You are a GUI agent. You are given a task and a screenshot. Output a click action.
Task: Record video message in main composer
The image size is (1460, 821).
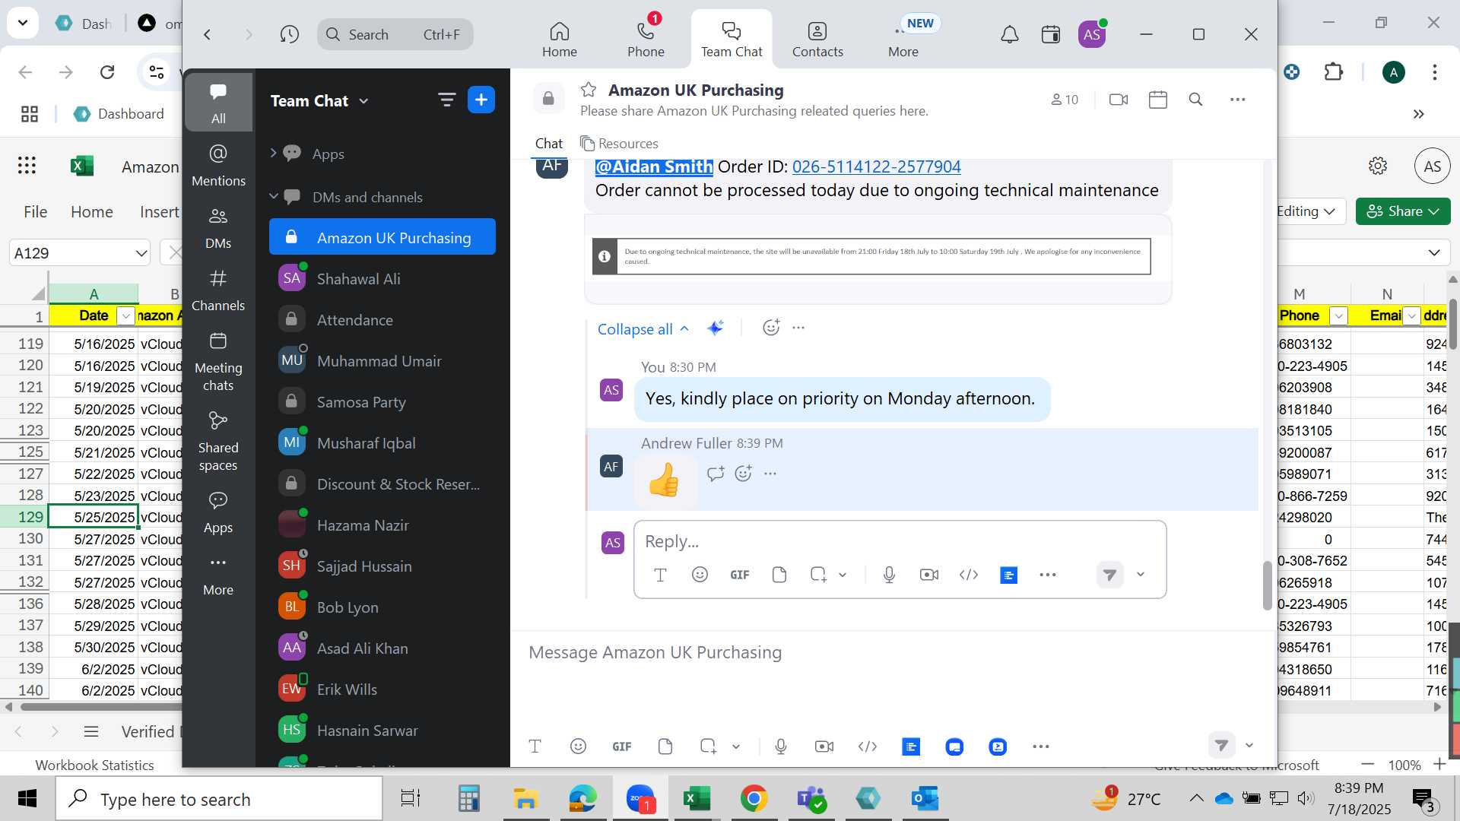point(824,747)
